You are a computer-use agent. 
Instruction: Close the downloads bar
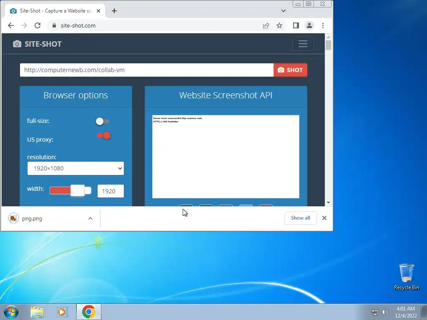pyautogui.click(x=324, y=218)
